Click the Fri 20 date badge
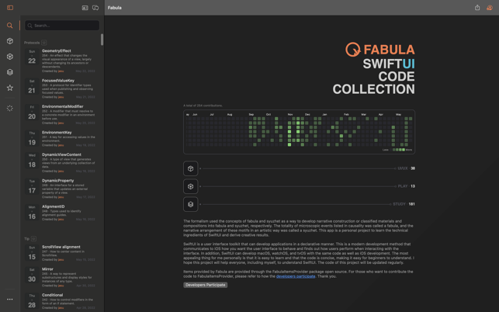Viewport: 499px width, 312px height. coord(32,113)
